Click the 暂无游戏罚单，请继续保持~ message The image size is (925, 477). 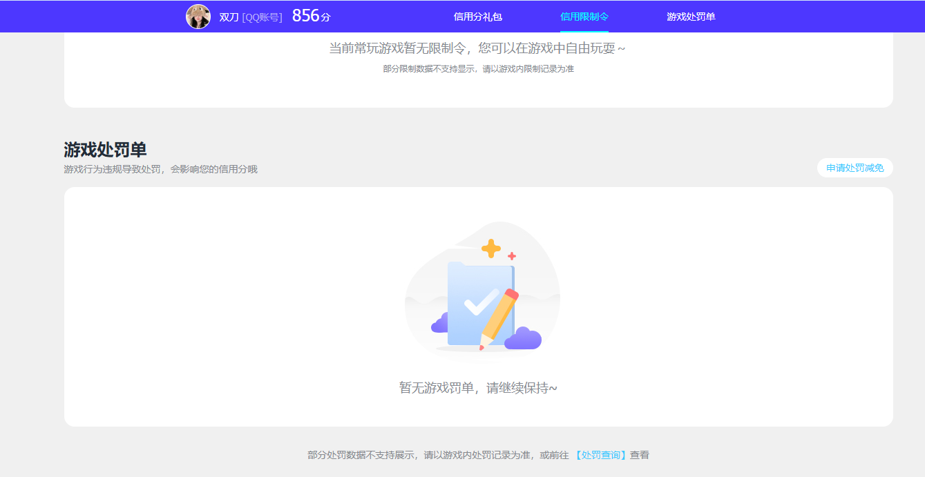(x=478, y=388)
